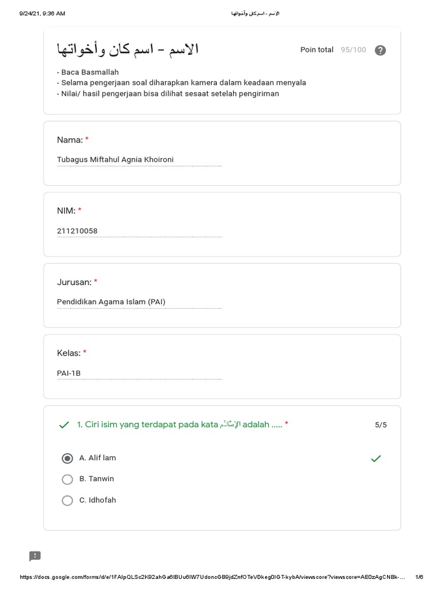Click the green checkmark next to Alif lam

coord(376,459)
